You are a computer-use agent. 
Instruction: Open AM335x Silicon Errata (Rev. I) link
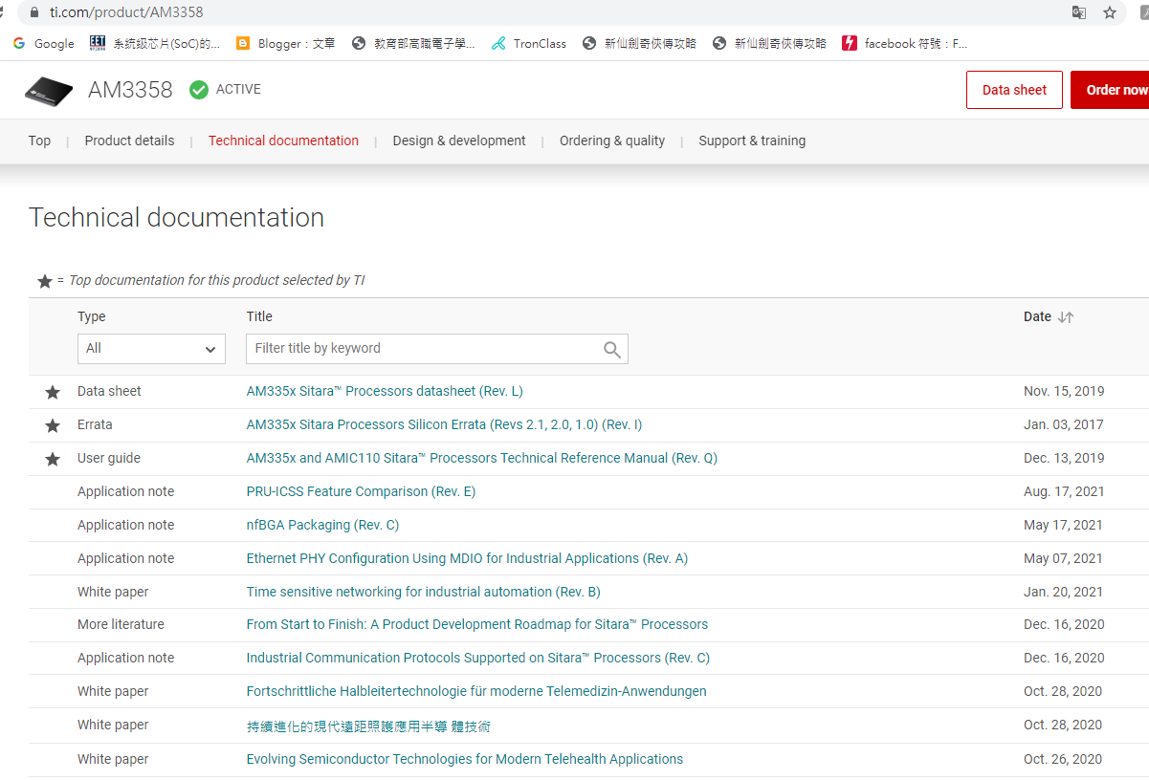(x=444, y=424)
